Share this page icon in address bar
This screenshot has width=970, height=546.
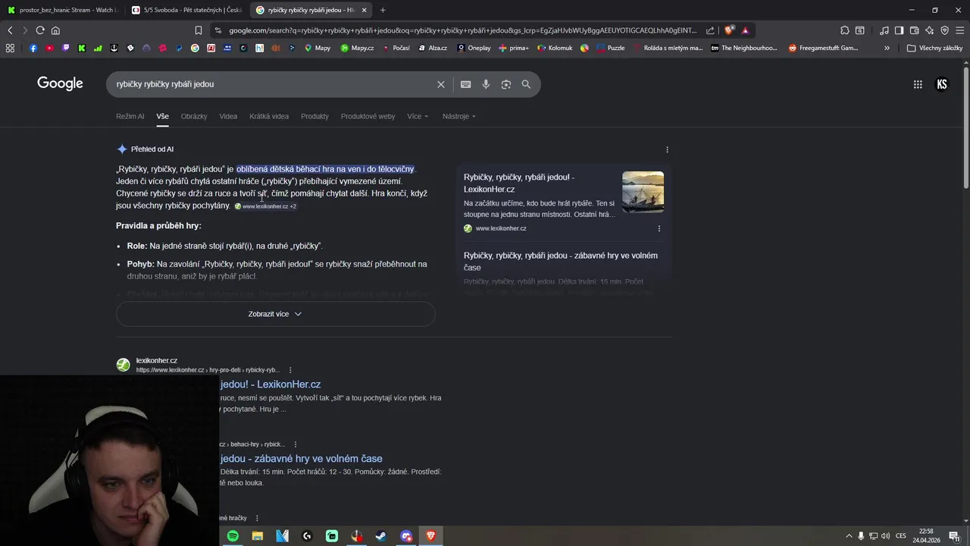click(x=710, y=30)
